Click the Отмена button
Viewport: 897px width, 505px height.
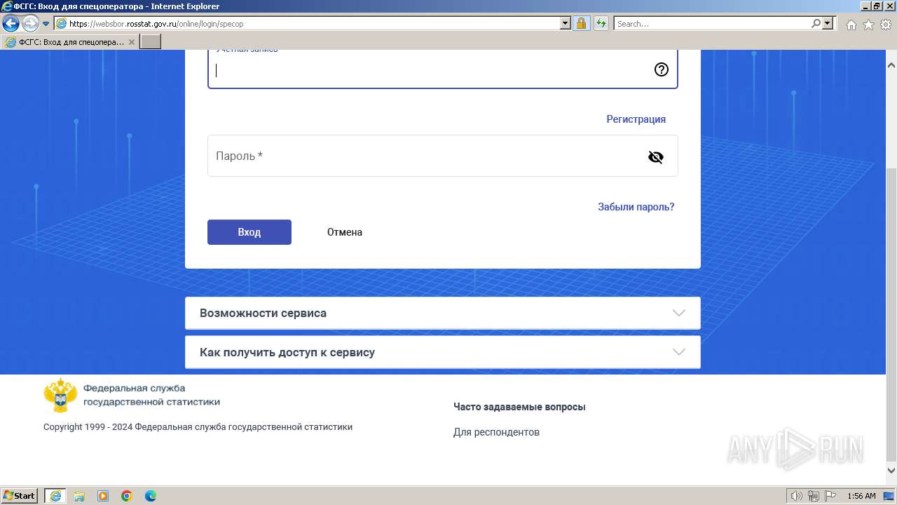(345, 232)
